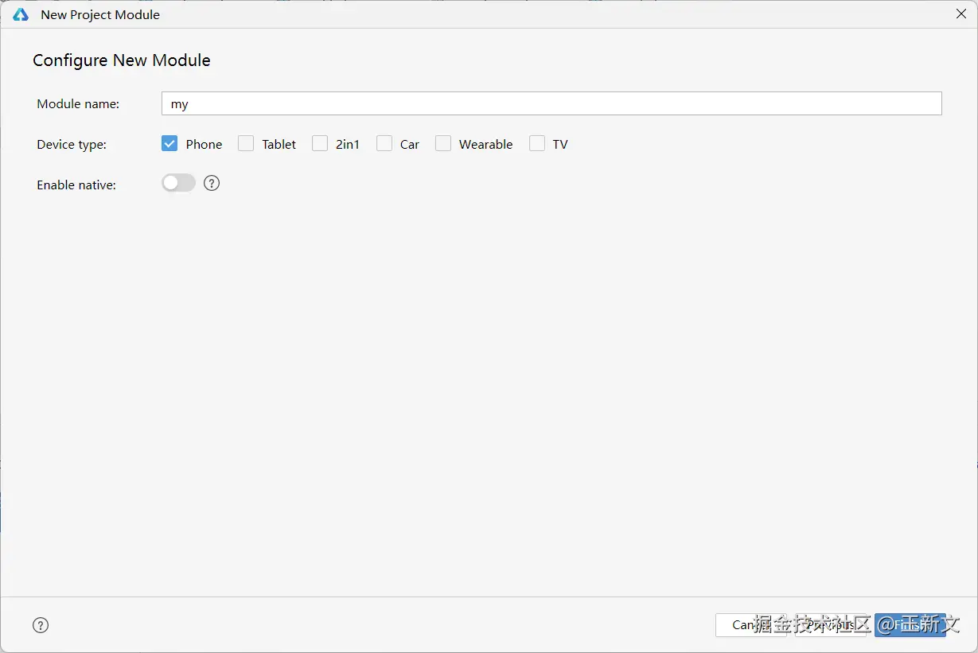This screenshot has width=978, height=653.
Task: Click the Module name input field
Action: (x=551, y=103)
